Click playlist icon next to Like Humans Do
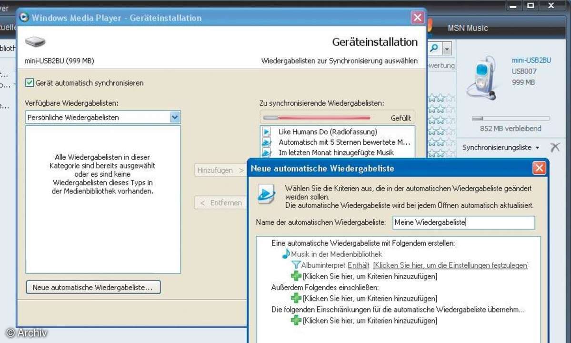This screenshot has height=343, width=571. [x=267, y=131]
